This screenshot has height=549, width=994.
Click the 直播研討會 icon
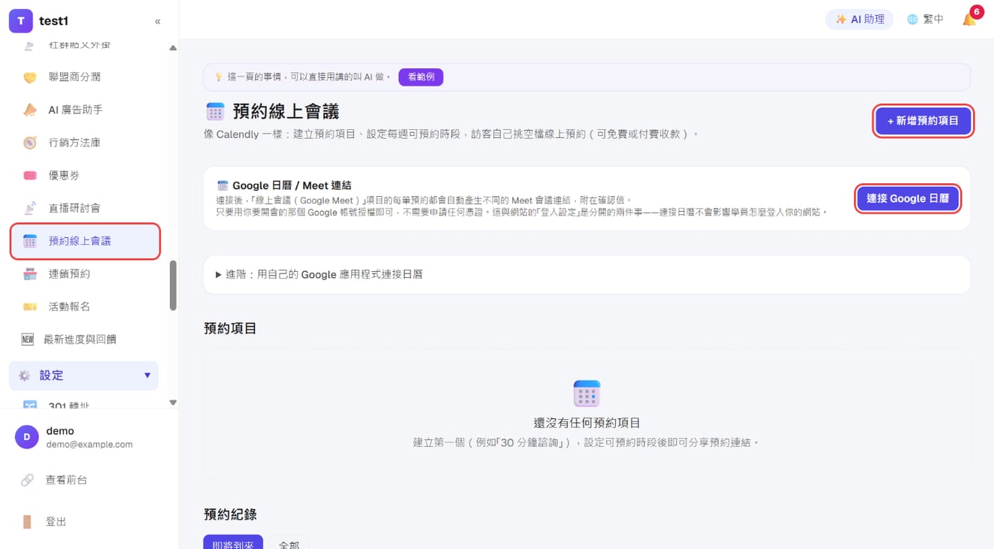[x=29, y=208]
